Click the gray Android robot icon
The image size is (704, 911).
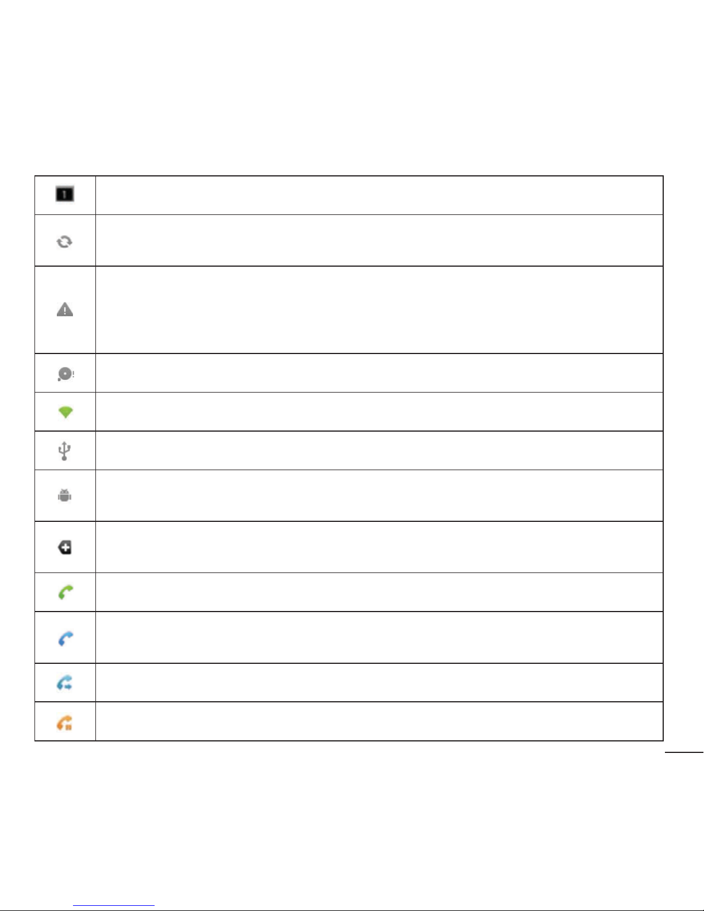65,495
